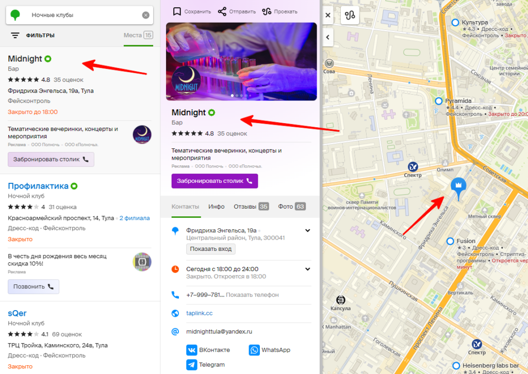This screenshot has height=374, width=528.
Task: Click the green tree logo icon
Action: 15,15
